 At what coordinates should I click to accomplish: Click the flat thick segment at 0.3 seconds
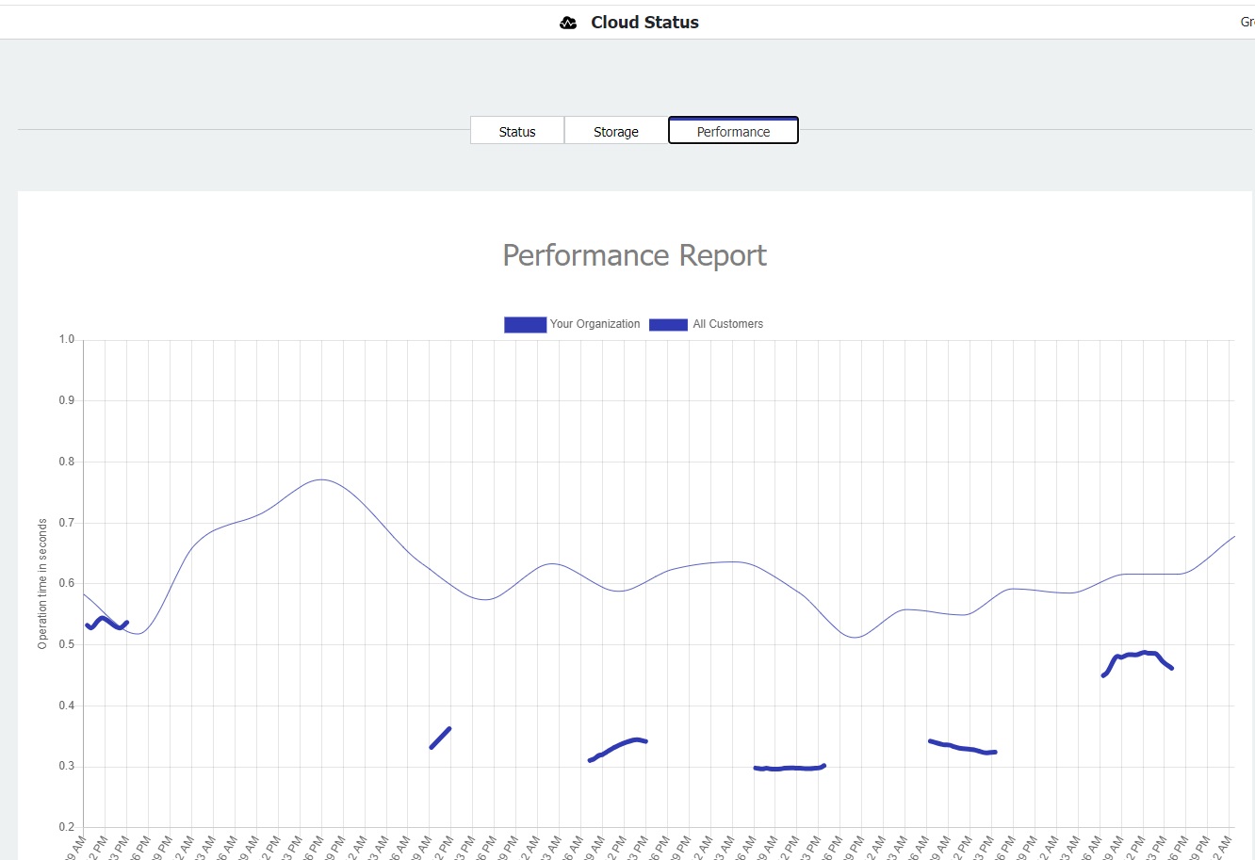790,768
